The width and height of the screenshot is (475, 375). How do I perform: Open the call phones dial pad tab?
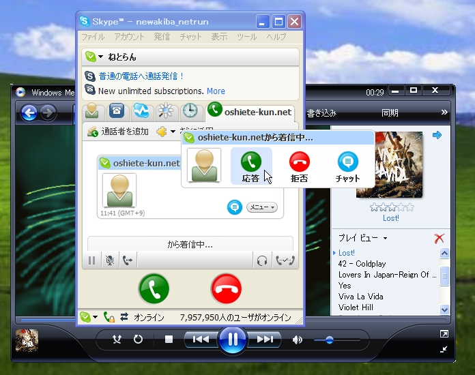117,111
